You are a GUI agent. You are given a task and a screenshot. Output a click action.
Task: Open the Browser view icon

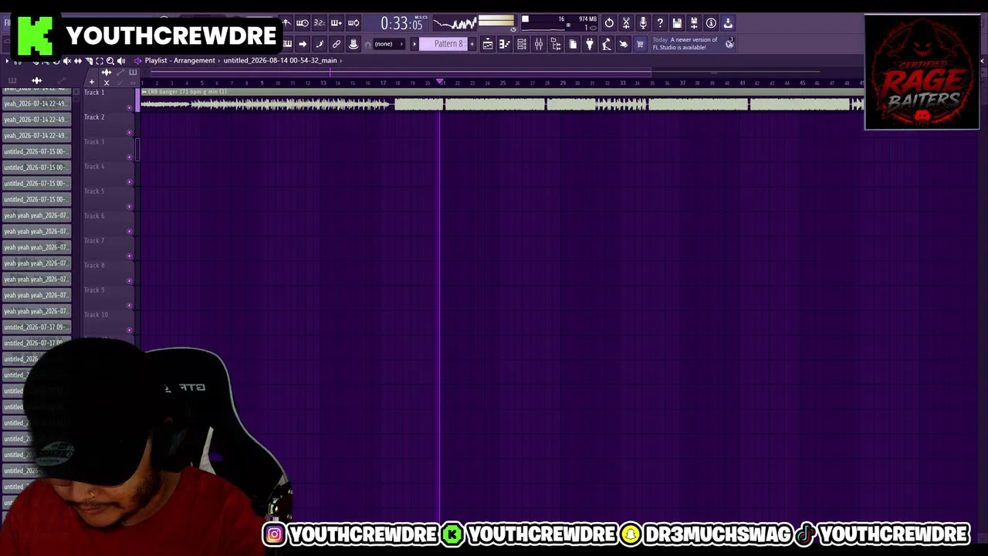(x=556, y=44)
